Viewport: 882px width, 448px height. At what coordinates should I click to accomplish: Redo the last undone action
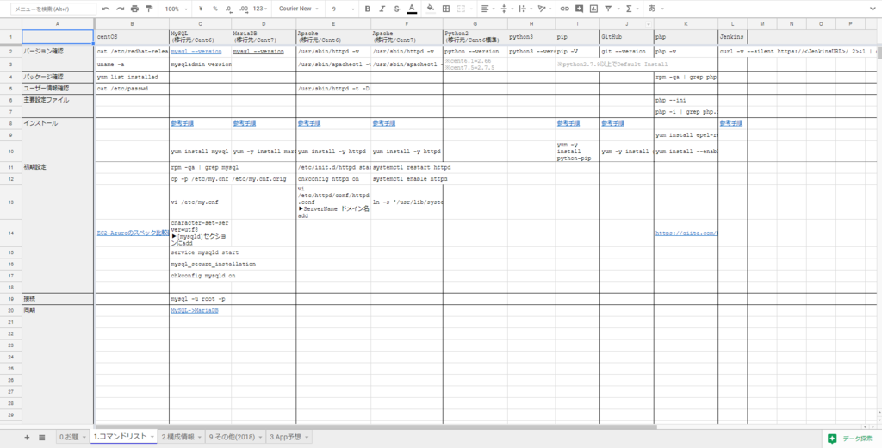(x=120, y=9)
